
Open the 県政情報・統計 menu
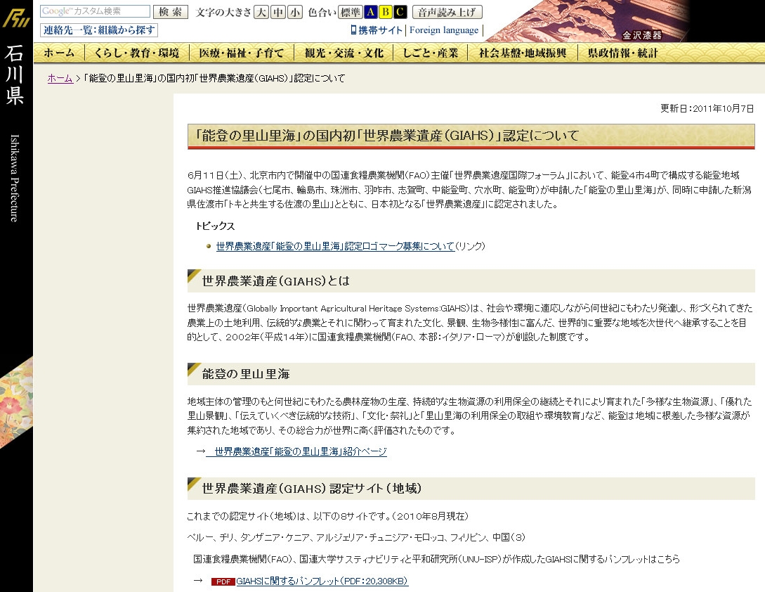(623, 53)
